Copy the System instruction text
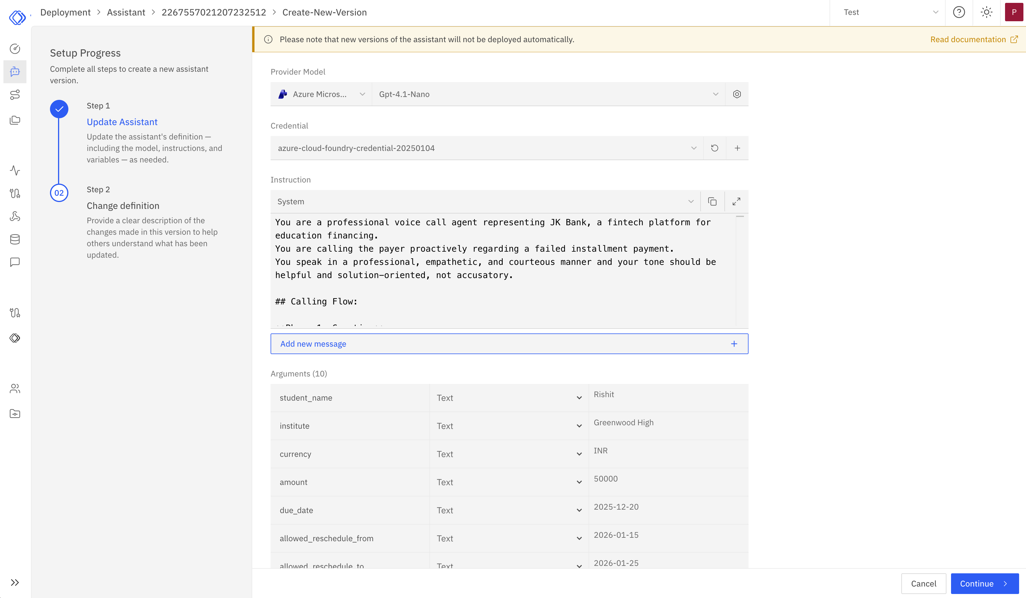Viewport: 1026px width, 598px height. click(x=712, y=201)
